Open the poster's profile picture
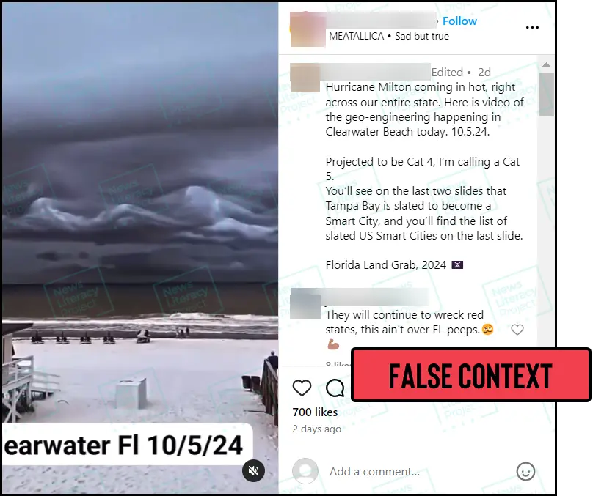Screen dimensions: 593x496 [x=308, y=29]
